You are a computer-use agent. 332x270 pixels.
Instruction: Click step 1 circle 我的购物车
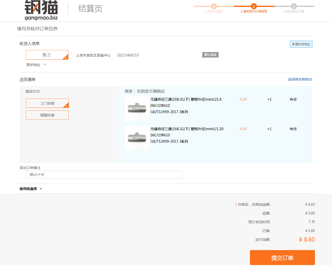point(214,6)
